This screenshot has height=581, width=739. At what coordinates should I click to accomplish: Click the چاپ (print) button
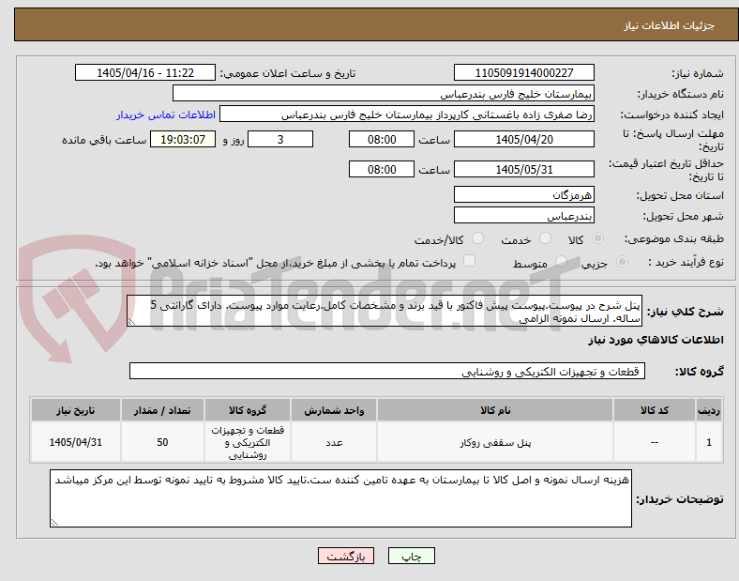tap(411, 556)
